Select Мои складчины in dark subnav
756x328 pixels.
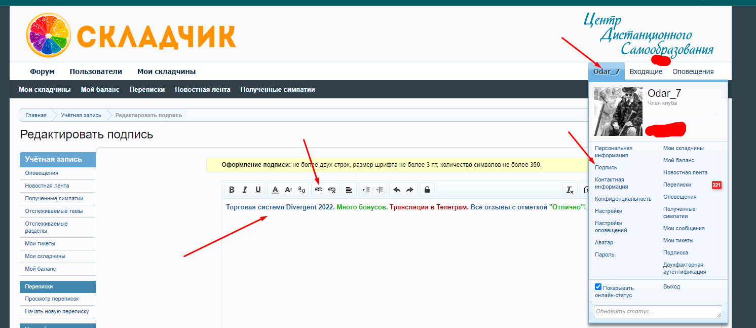[45, 90]
